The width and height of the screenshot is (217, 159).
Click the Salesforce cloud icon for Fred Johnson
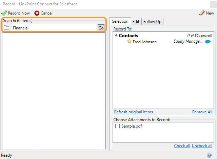tap(208, 42)
